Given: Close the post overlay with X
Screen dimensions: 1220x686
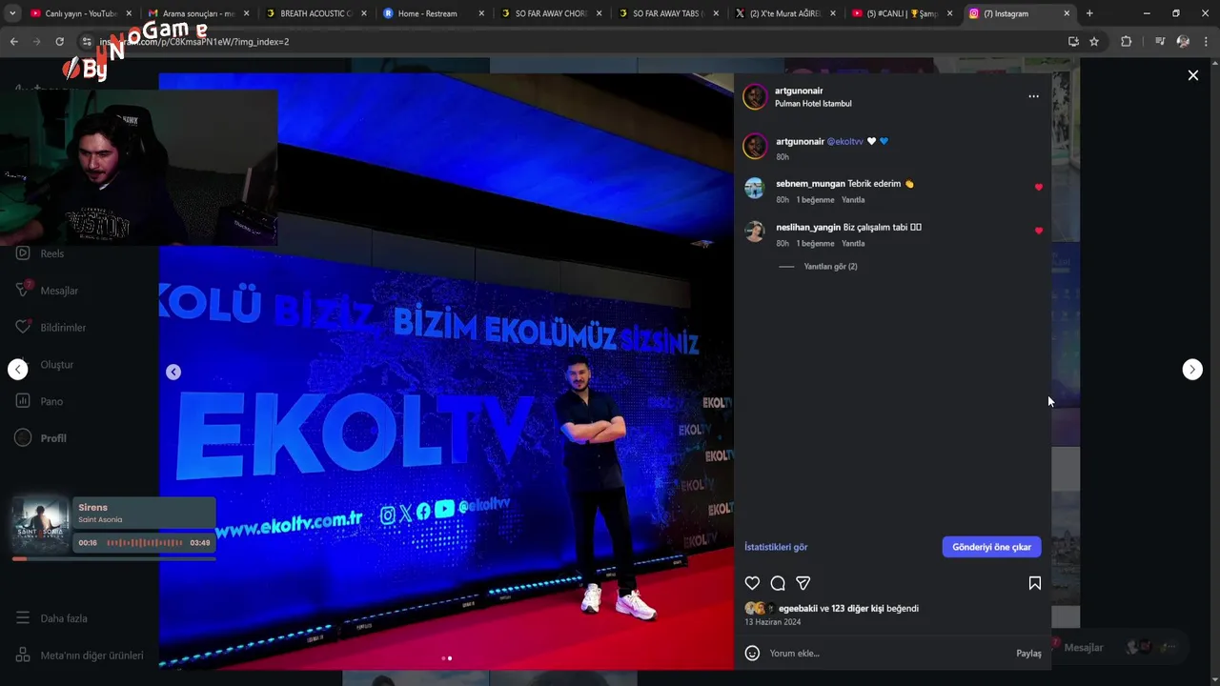Looking at the screenshot, I should (1192, 75).
